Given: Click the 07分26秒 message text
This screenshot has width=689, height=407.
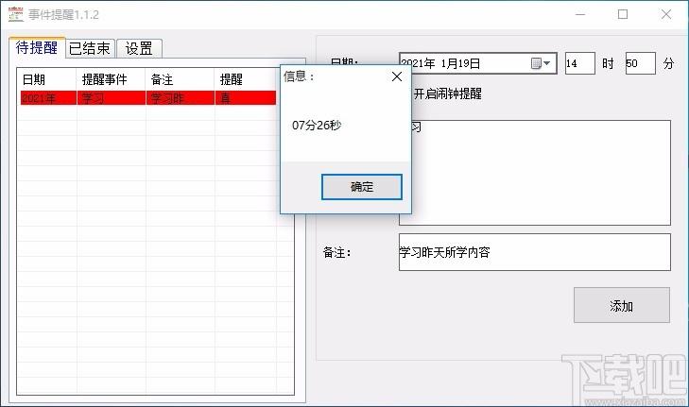Looking at the screenshot, I should pyautogui.click(x=317, y=126).
